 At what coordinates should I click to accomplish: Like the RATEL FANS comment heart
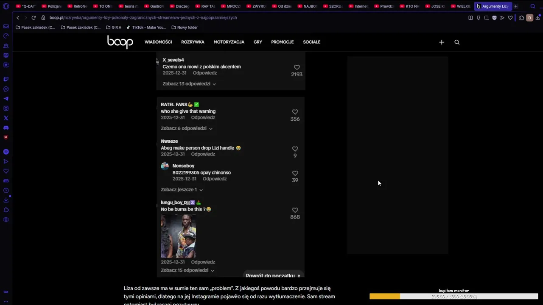295,112
